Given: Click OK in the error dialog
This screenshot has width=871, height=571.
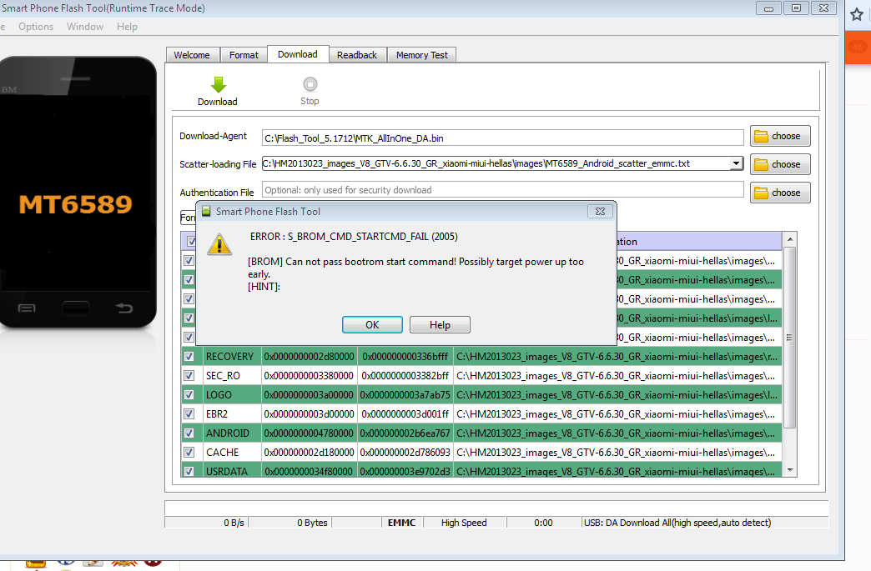Looking at the screenshot, I should [x=372, y=325].
